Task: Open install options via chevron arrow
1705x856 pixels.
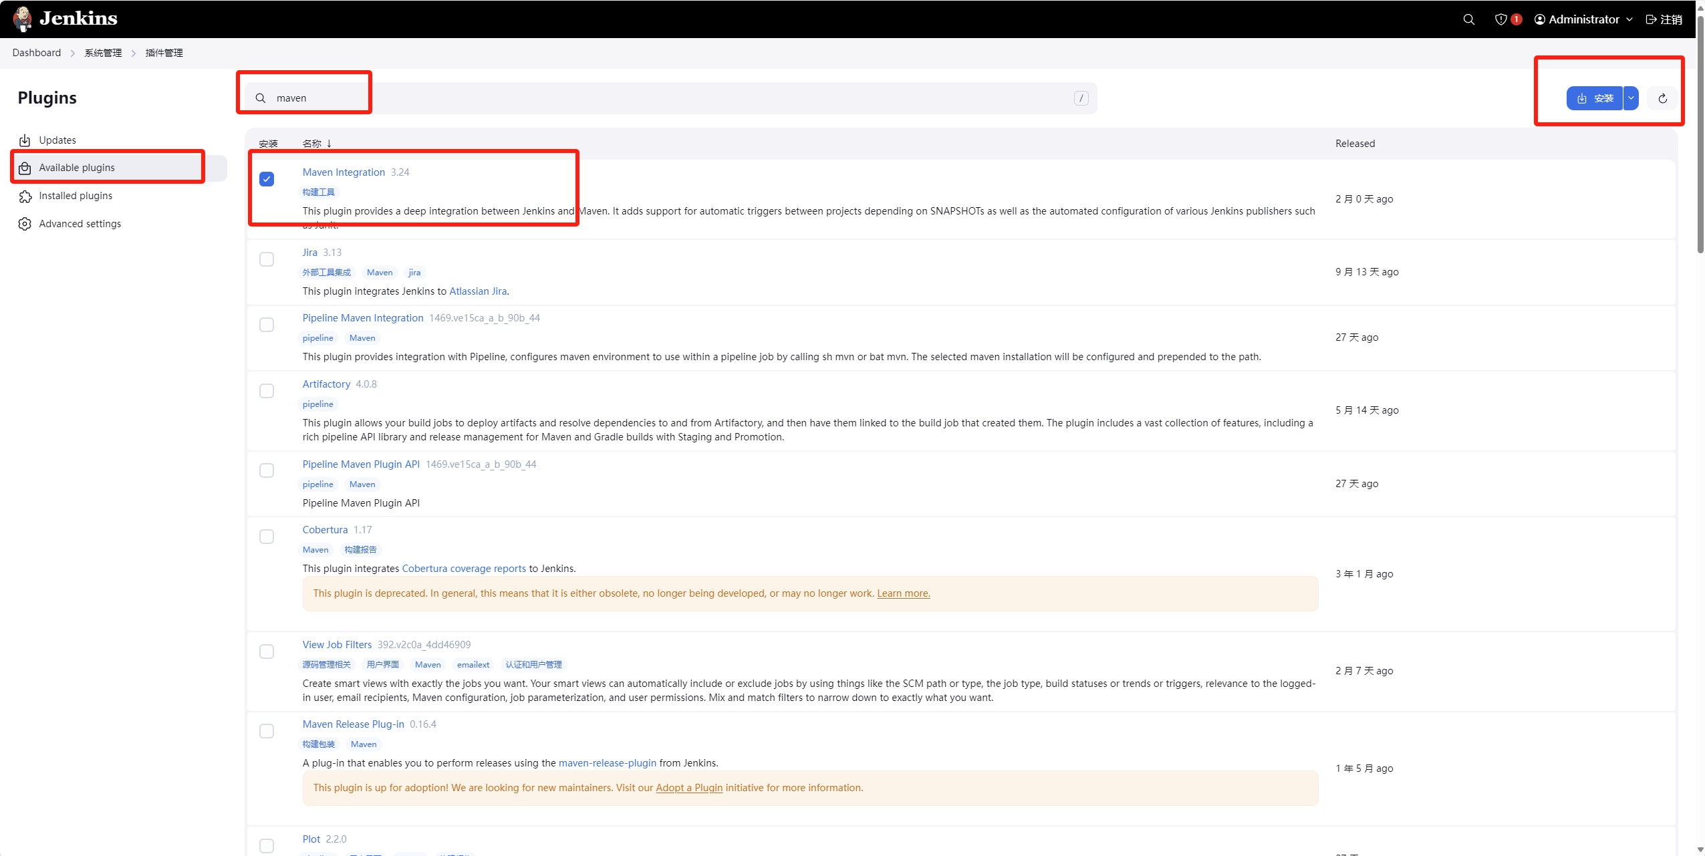Action: (1631, 98)
